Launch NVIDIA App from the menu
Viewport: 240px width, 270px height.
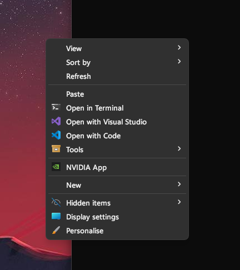[117, 167]
